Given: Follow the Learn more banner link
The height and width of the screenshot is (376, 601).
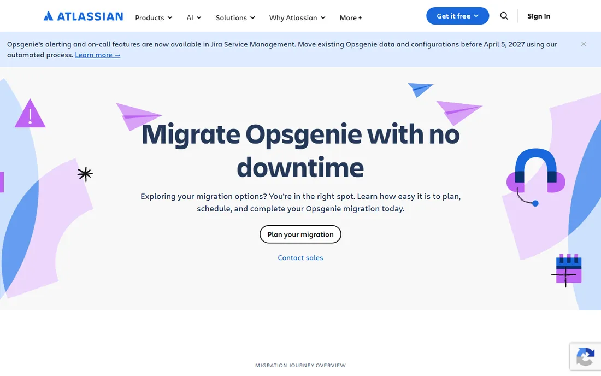Looking at the screenshot, I should [98, 55].
